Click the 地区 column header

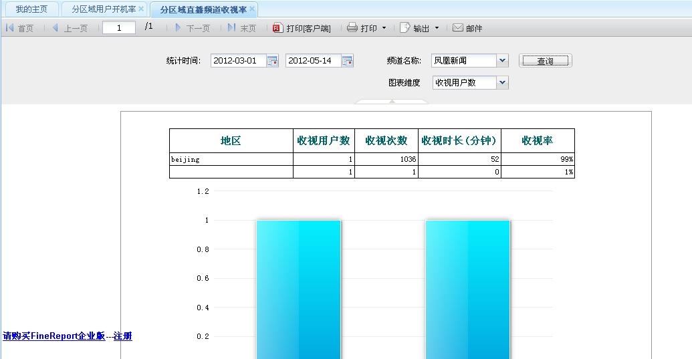[x=231, y=140]
